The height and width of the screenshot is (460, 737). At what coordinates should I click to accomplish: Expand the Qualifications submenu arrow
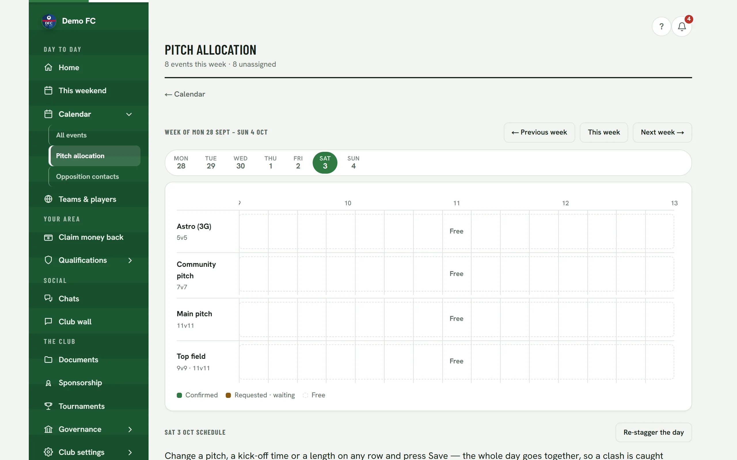tap(130, 260)
